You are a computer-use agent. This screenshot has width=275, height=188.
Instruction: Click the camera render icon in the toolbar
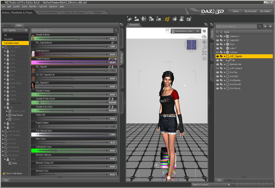tap(189, 19)
